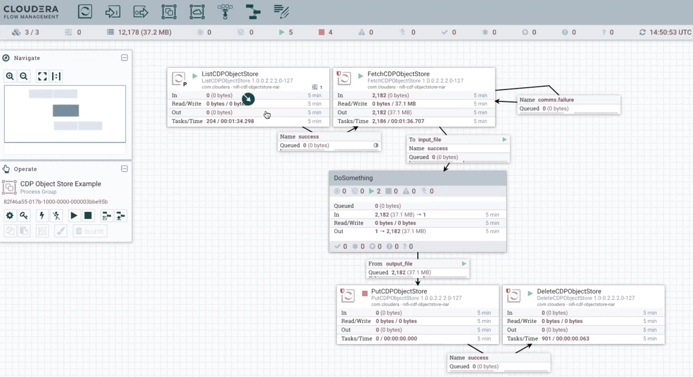The height and width of the screenshot is (377, 693).
Task: Click the DELETE button in Operate panel
Action: (90, 231)
